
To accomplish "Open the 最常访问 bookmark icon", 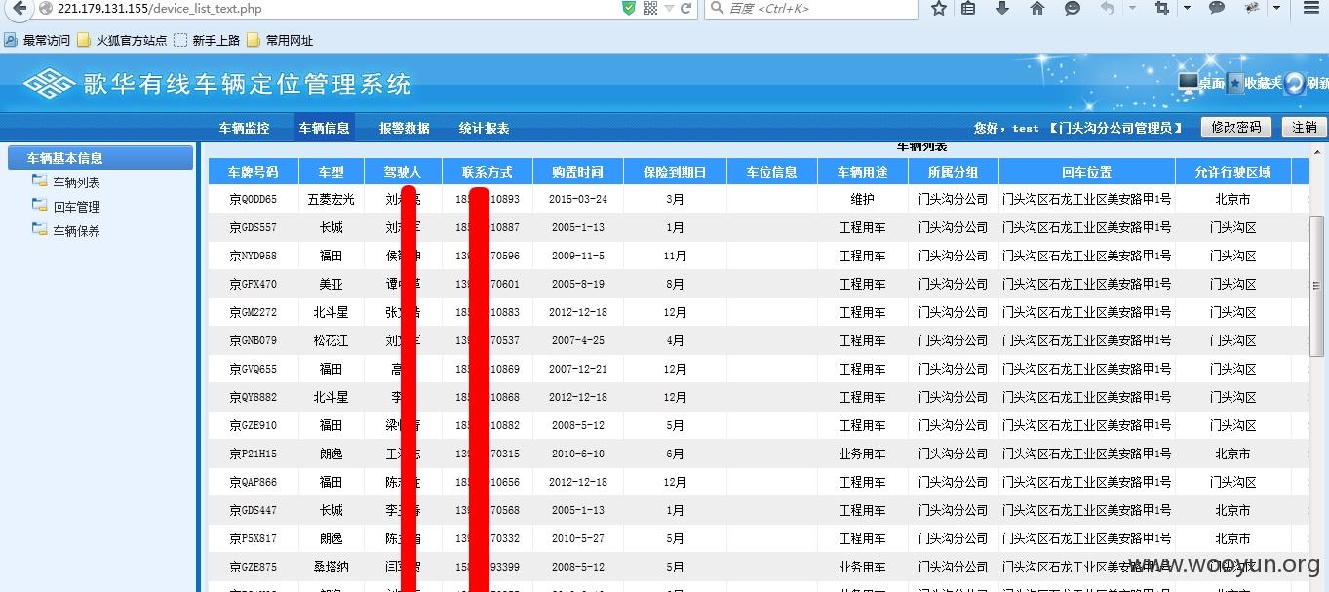I will coord(11,40).
